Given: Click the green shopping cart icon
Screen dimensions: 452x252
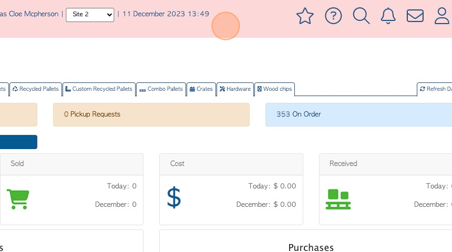Looking at the screenshot, I should 18,199.
